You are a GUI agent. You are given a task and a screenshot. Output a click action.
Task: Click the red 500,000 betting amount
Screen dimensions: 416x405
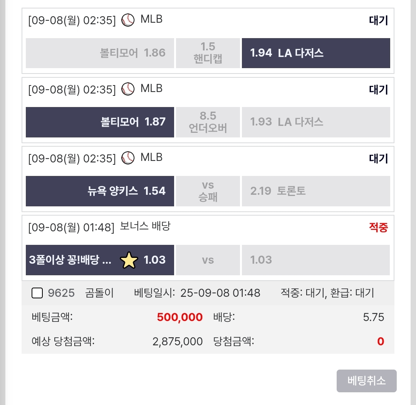179,317
